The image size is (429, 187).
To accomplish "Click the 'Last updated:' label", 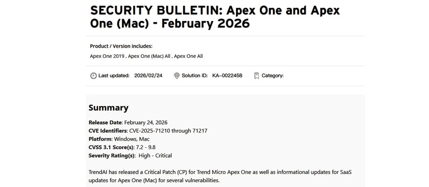I will pos(114,76).
